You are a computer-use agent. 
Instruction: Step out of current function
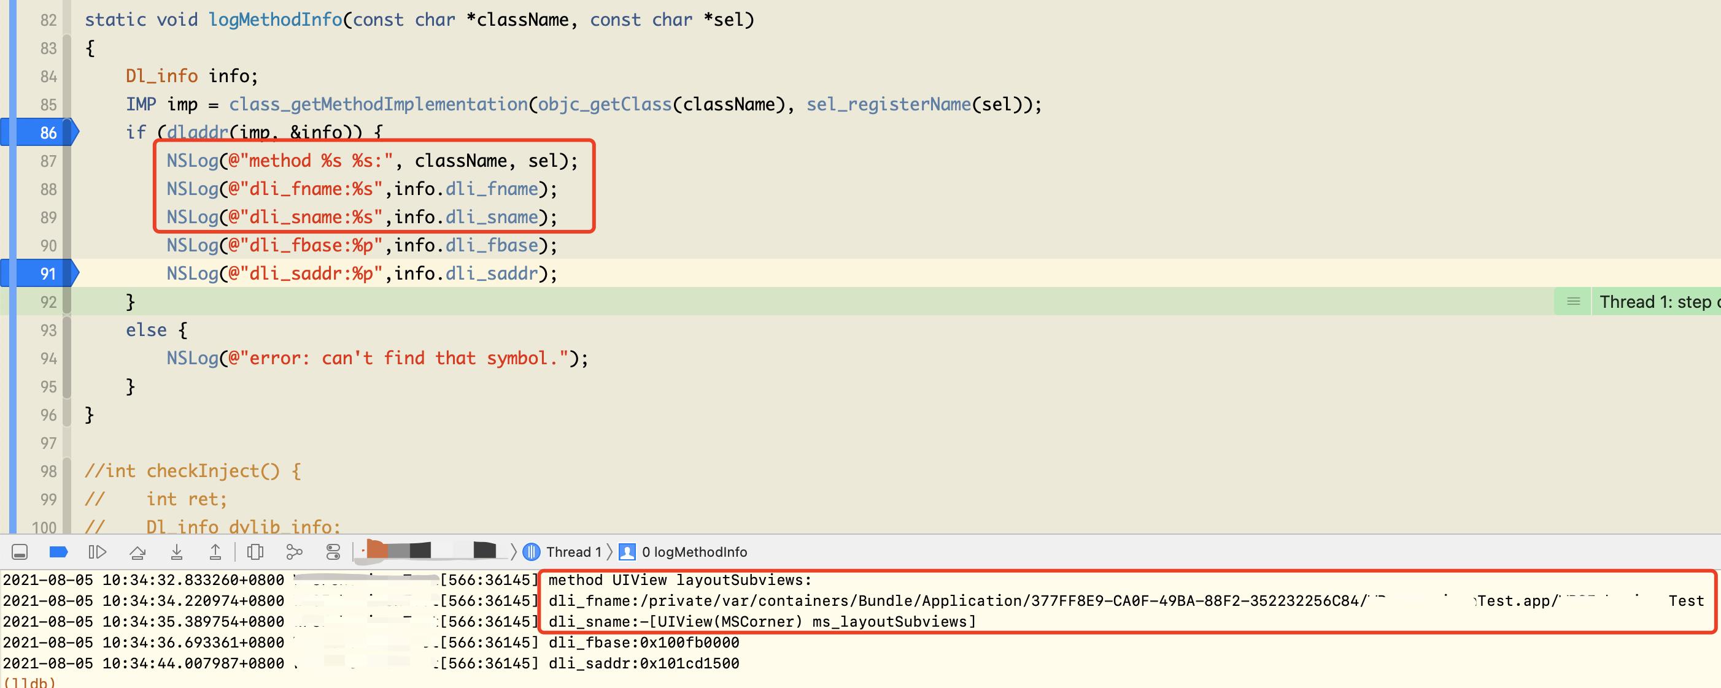point(215,552)
